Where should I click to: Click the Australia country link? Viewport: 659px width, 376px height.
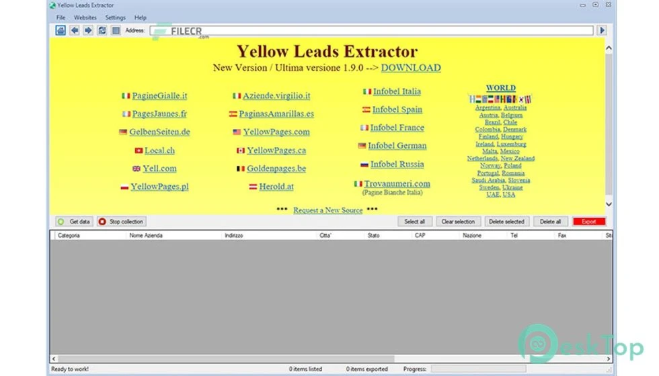pyautogui.click(x=515, y=107)
